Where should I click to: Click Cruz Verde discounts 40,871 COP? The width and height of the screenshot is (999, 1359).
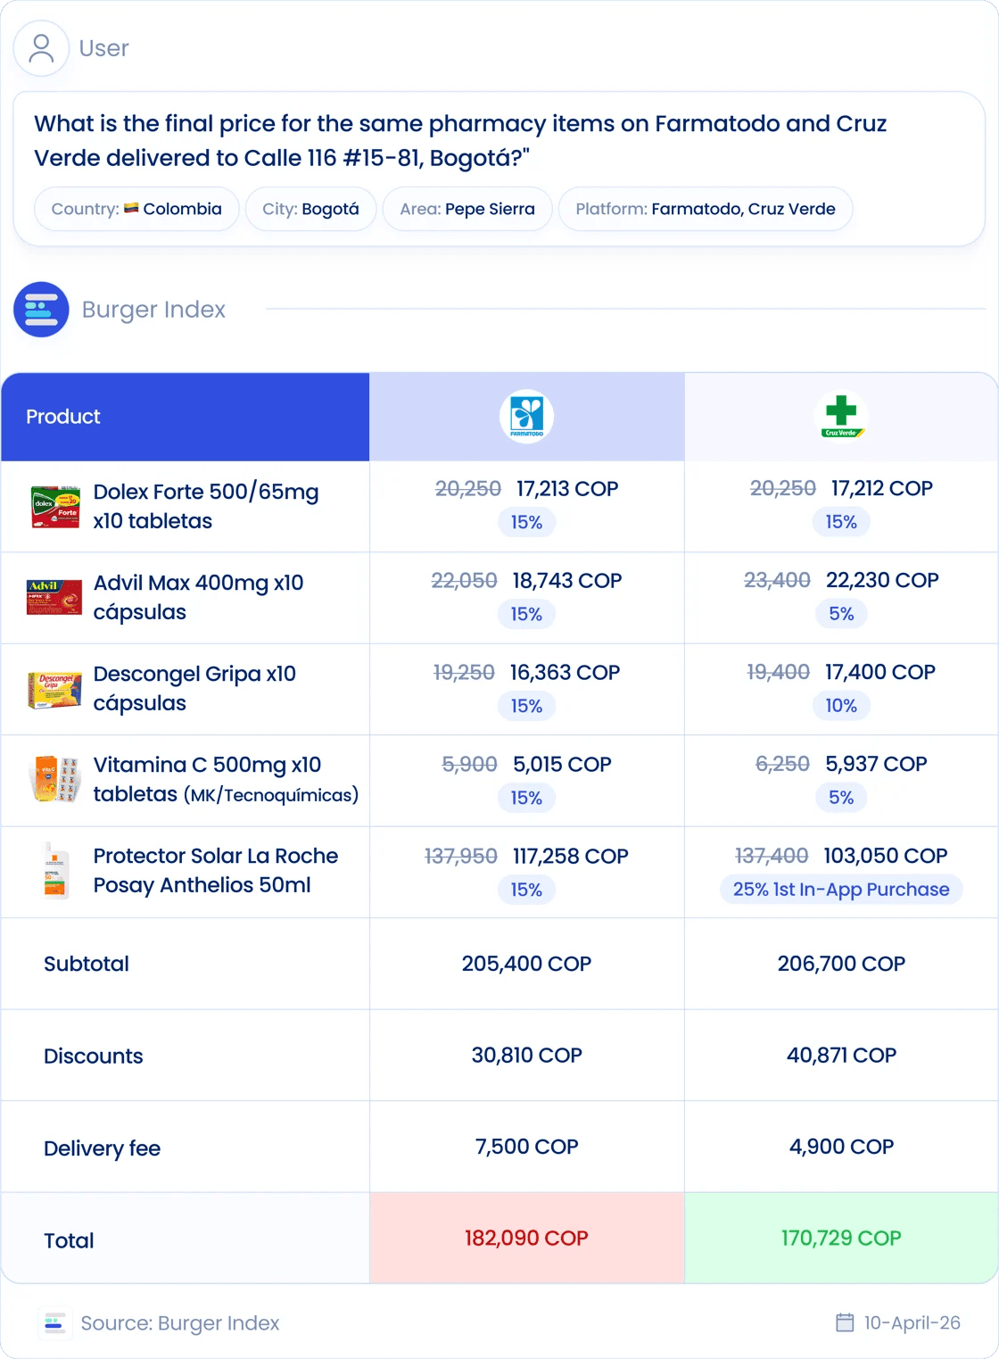841,1056
